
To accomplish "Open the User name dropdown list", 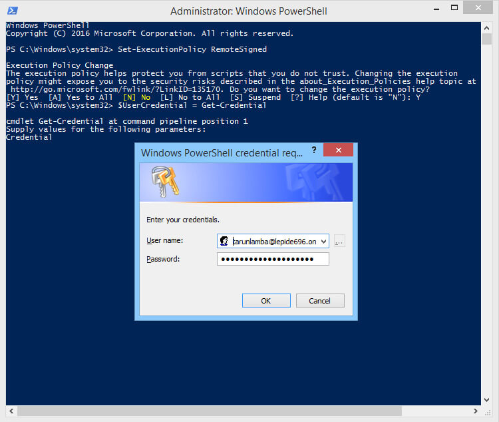I will 323,242.
